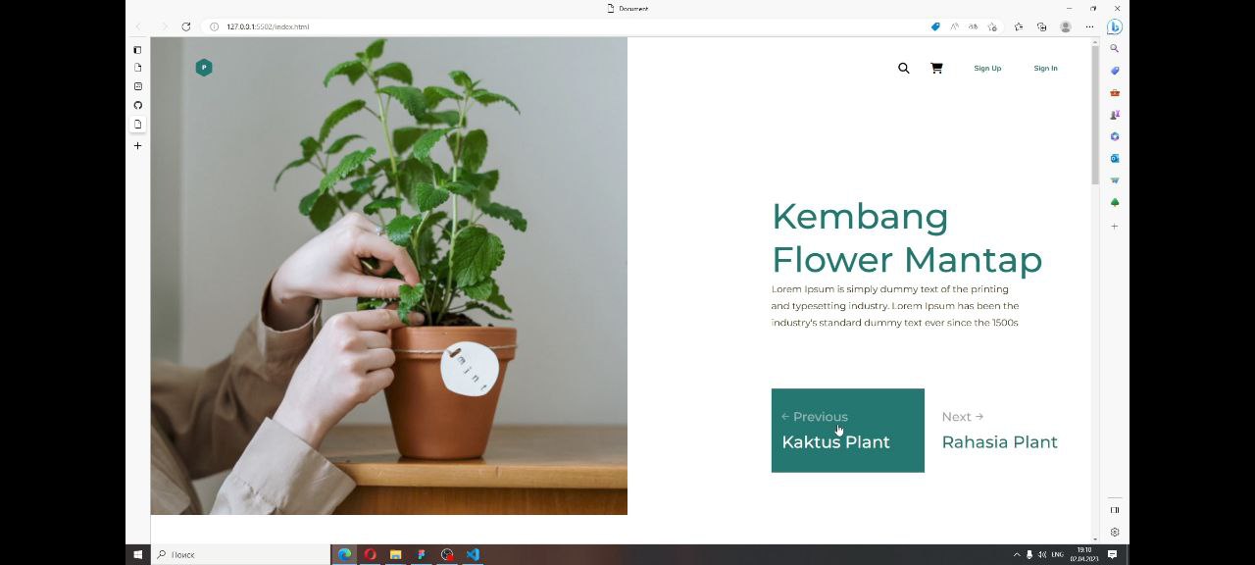Open the Windows Start menu
Viewport: 1255px width, 565px height.
pyautogui.click(x=137, y=554)
